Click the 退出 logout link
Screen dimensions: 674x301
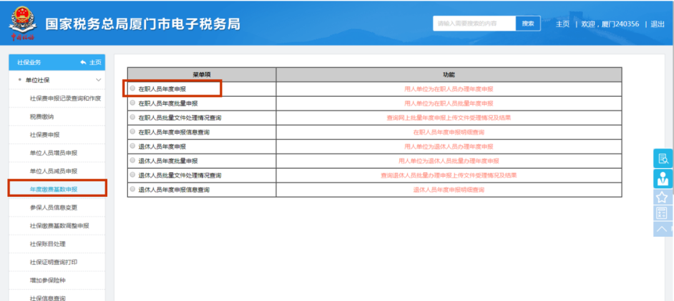[657, 24]
